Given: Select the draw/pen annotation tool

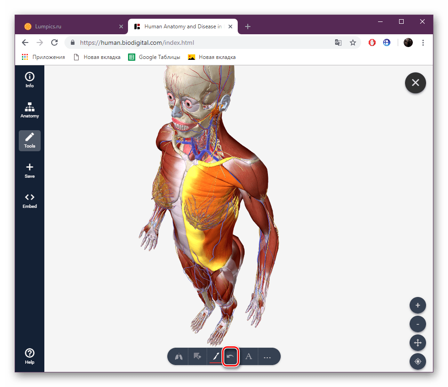Looking at the screenshot, I should point(216,356).
